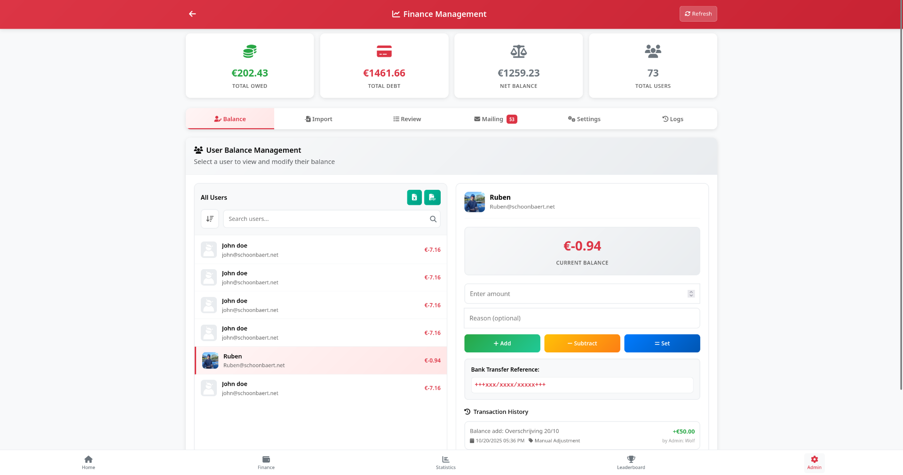903x475 pixels.
Task: Click the Add button to add balance
Action: pos(502,343)
